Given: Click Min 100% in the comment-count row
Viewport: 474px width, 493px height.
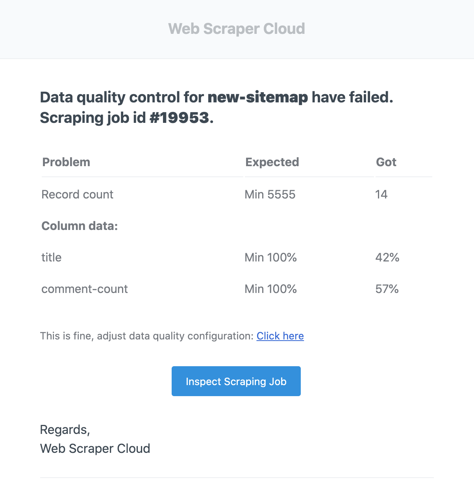Looking at the screenshot, I should click(271, 289).
